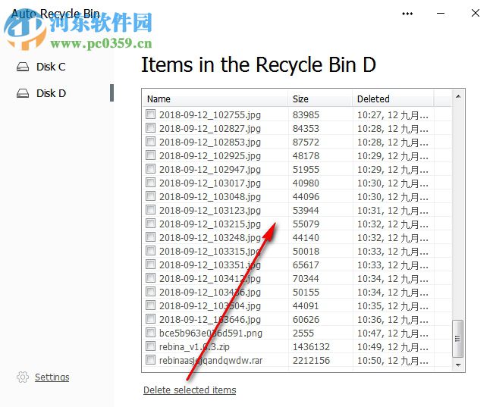The width and height of the screenshot is (493, 407).
Task: Select file name 2018-09-12_103436.jpg
Action: pos(210,293)
